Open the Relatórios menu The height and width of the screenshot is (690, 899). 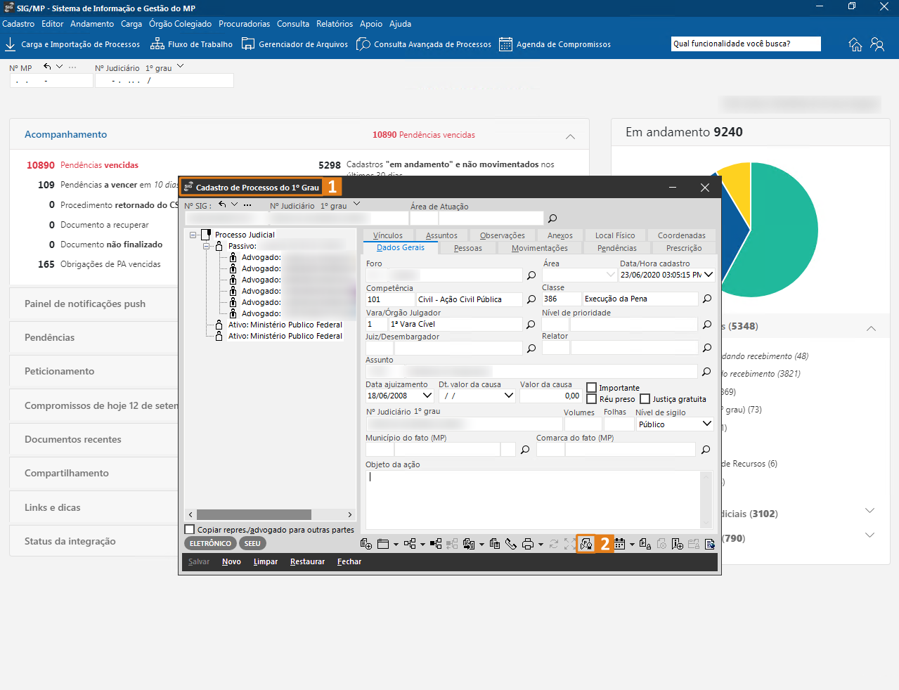coord(335,24)
